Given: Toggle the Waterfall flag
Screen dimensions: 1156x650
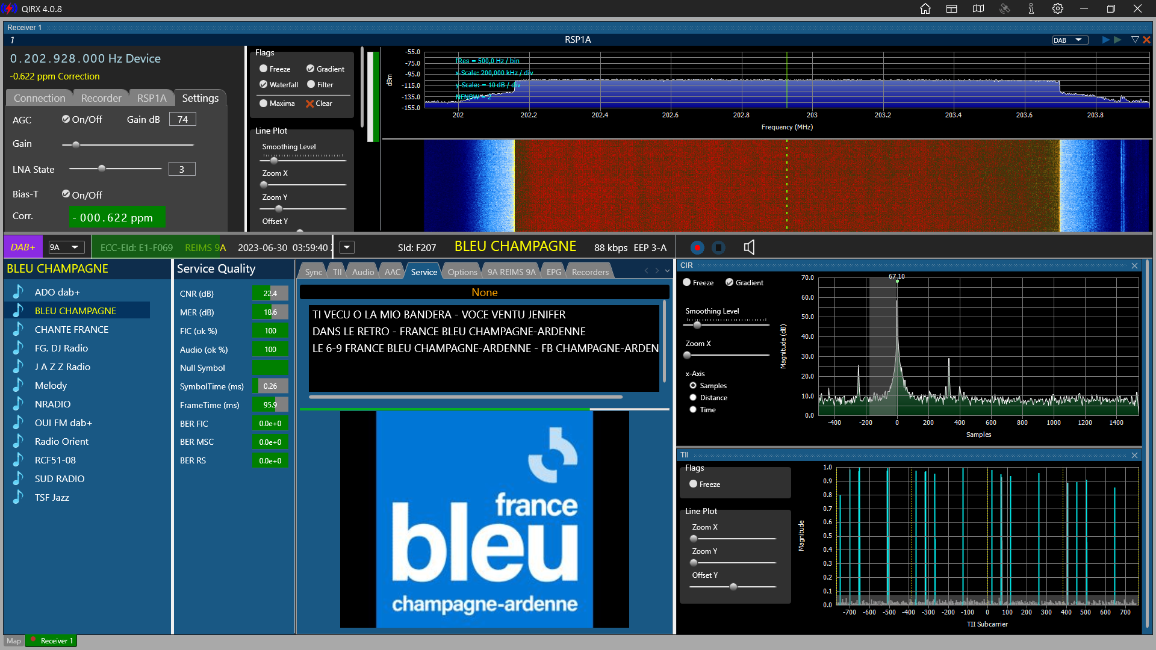Looking at the screenshot, I should [x=263, y=84].
